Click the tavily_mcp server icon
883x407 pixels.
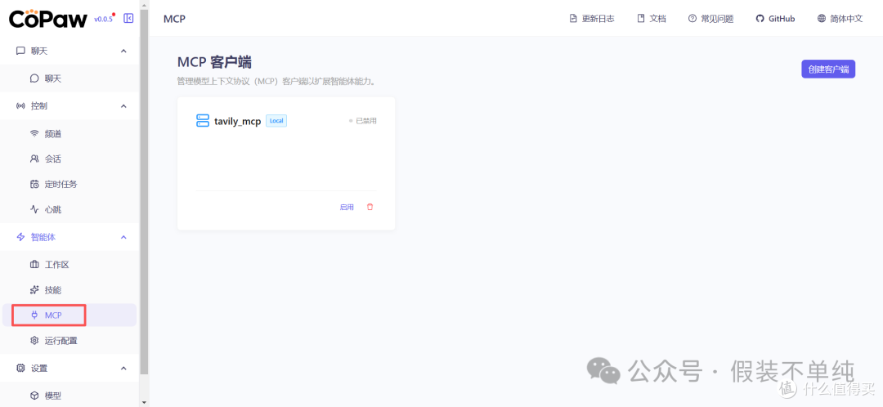pos(203,120)
